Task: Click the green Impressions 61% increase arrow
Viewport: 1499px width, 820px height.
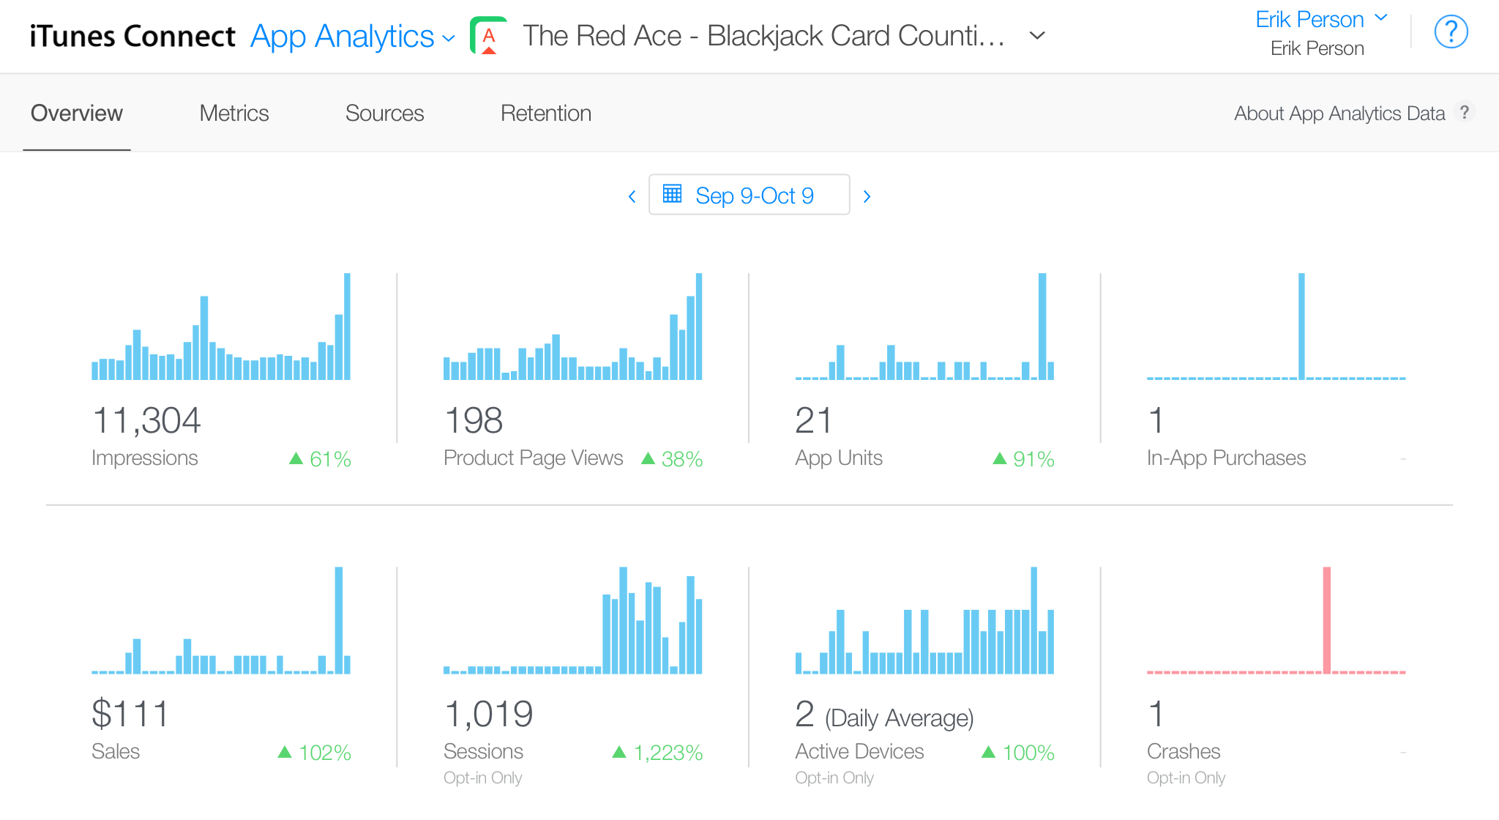Action: pos(296,459)
